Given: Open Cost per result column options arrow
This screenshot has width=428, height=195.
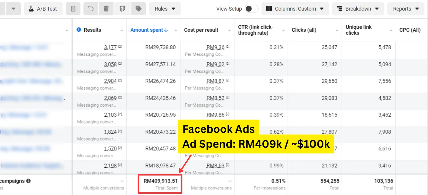Looking at the screenshot, I should [230, 30].
